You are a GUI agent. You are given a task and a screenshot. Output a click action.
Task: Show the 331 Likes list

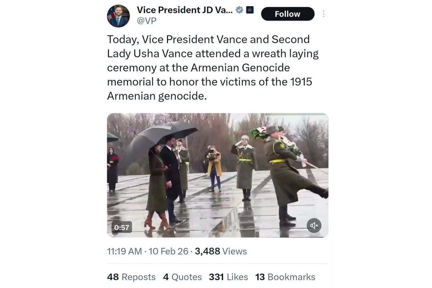228,277
